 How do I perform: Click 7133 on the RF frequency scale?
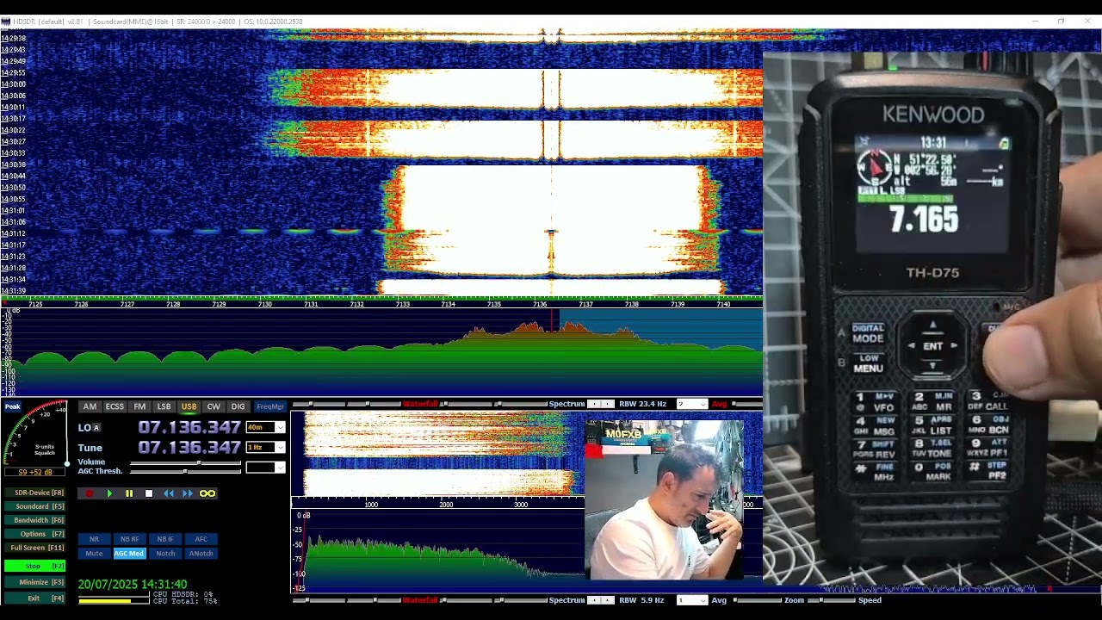[403, 304]
